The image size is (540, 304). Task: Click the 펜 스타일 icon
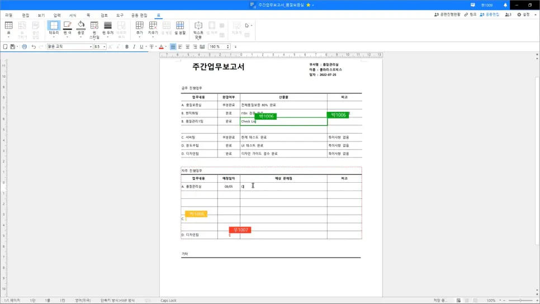coord(94,25)
